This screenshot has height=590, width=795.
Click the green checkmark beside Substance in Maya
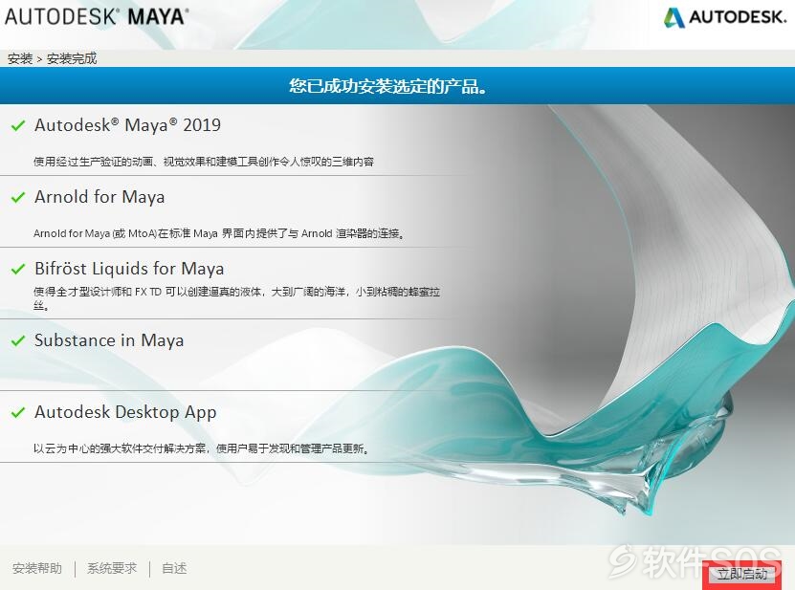(x=18, y=340)
